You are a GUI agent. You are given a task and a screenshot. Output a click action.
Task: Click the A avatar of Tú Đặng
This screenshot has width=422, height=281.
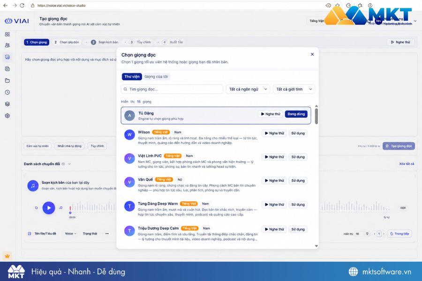(x=129, y=116)
